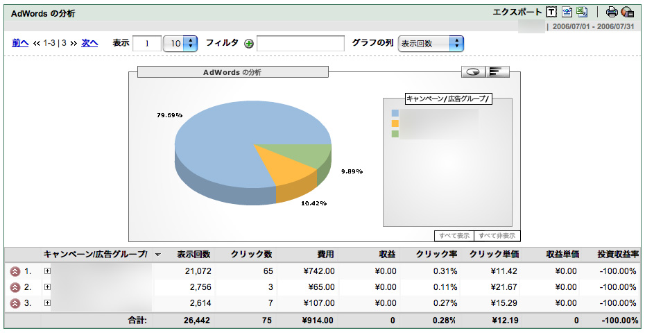Export report as XML file
This screenshot has height=333, width=645.
[x=567, y=12]
